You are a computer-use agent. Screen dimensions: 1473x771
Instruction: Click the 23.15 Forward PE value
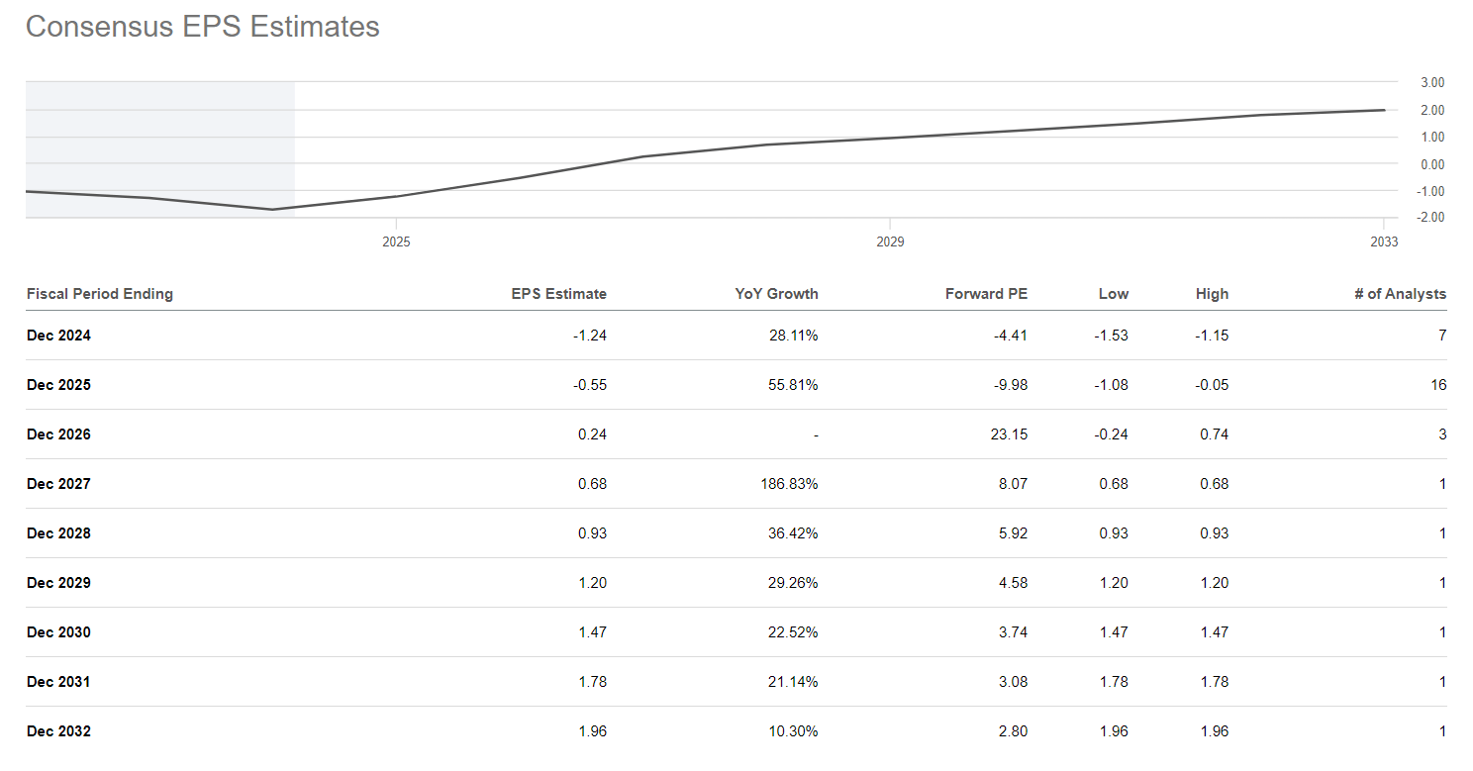1008,434
